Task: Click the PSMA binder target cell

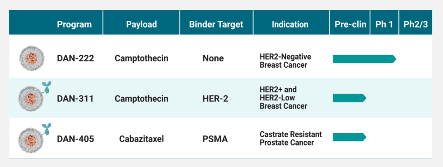Action: 215,139
